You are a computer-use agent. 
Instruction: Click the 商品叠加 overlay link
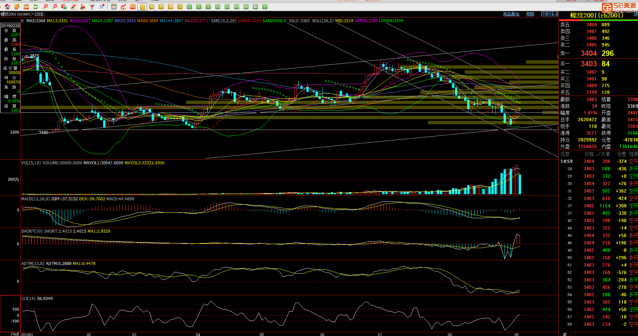(x=511, y=14)
